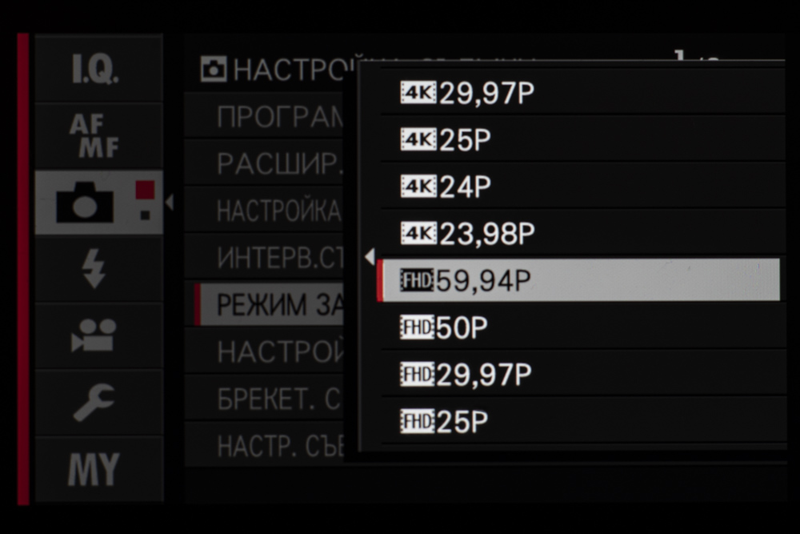Select 4K 25P video mode
Image resolution: width=800 pixels, height=534 pixels.
tap(582, 140)
